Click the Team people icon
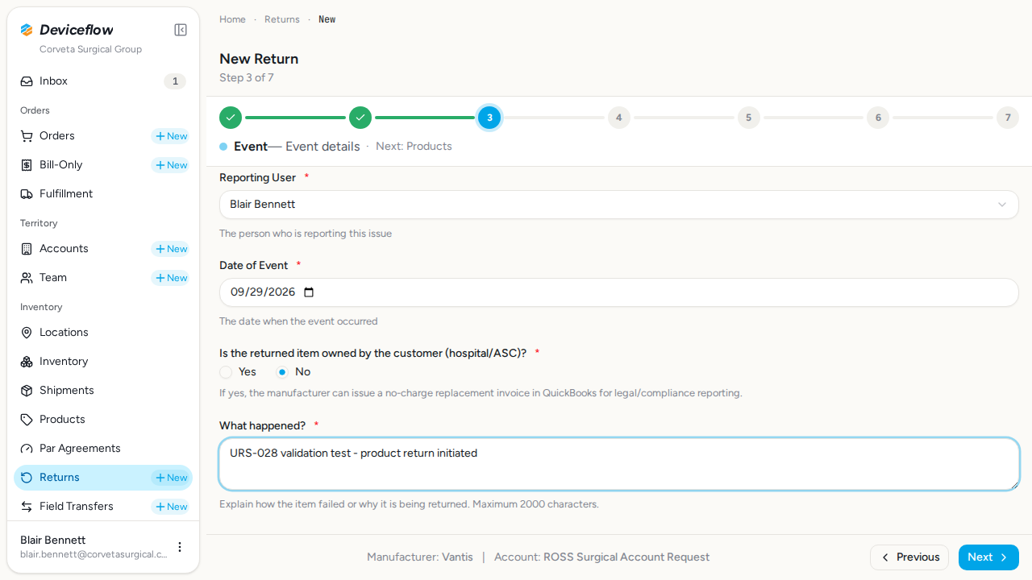The width and height of the screenshot is (1032, 580). [27, 278]
